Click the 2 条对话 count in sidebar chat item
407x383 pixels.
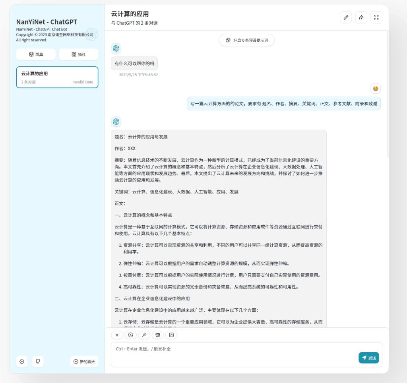pos(28,82)
